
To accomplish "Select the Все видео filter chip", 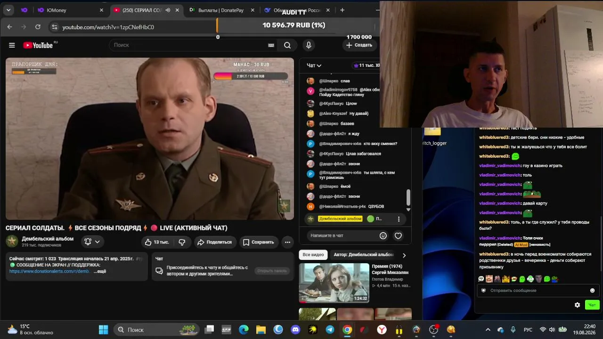I will [x=313, y=255].
